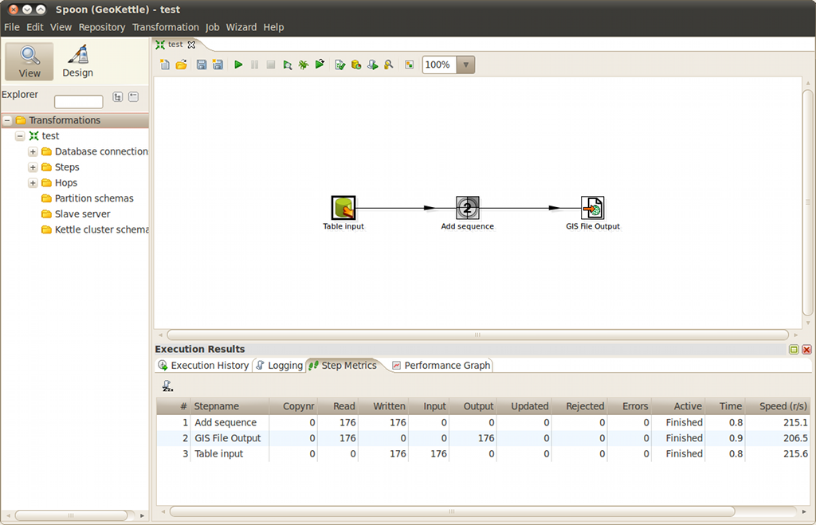This screenshot has width=816, height=525.
Task: Open the Performance Graph tab
Action: [441, 365]
